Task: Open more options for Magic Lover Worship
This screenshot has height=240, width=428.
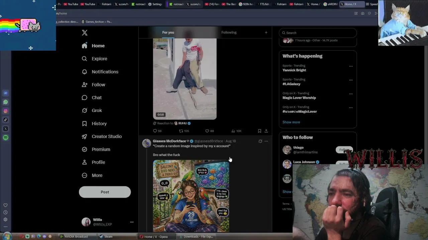Action: click(351, 94)
